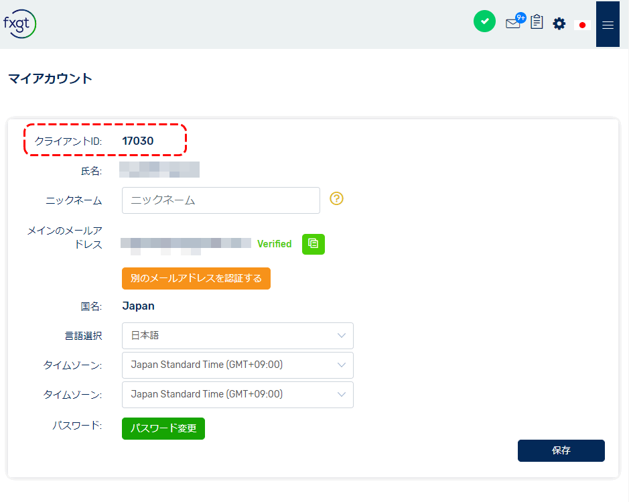The image size is (629, 502).
Task: Click the Verified status text
Action: click(274, 243)
